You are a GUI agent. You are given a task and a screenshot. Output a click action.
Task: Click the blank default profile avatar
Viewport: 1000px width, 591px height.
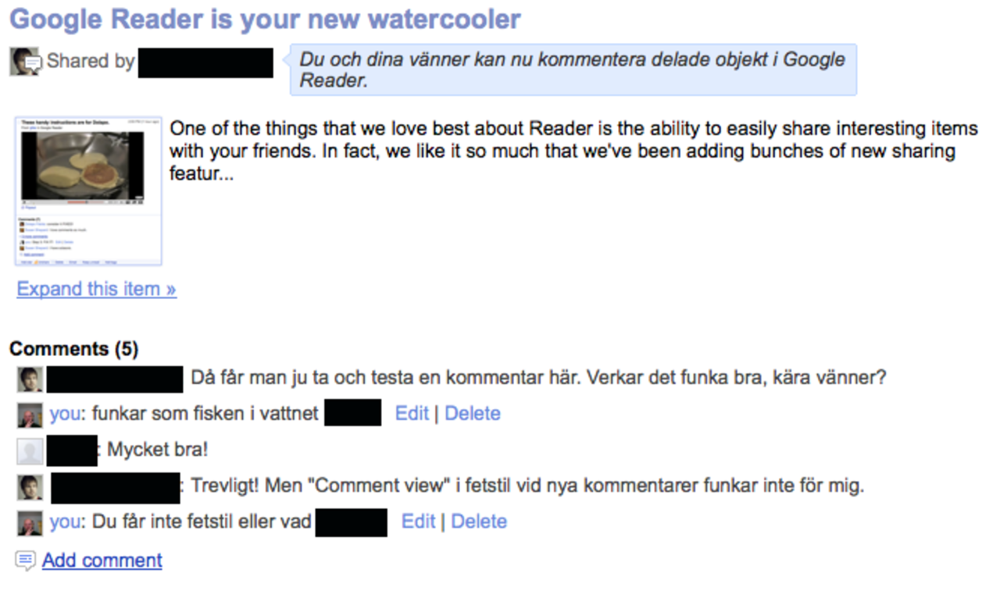(x=29, y=450)
